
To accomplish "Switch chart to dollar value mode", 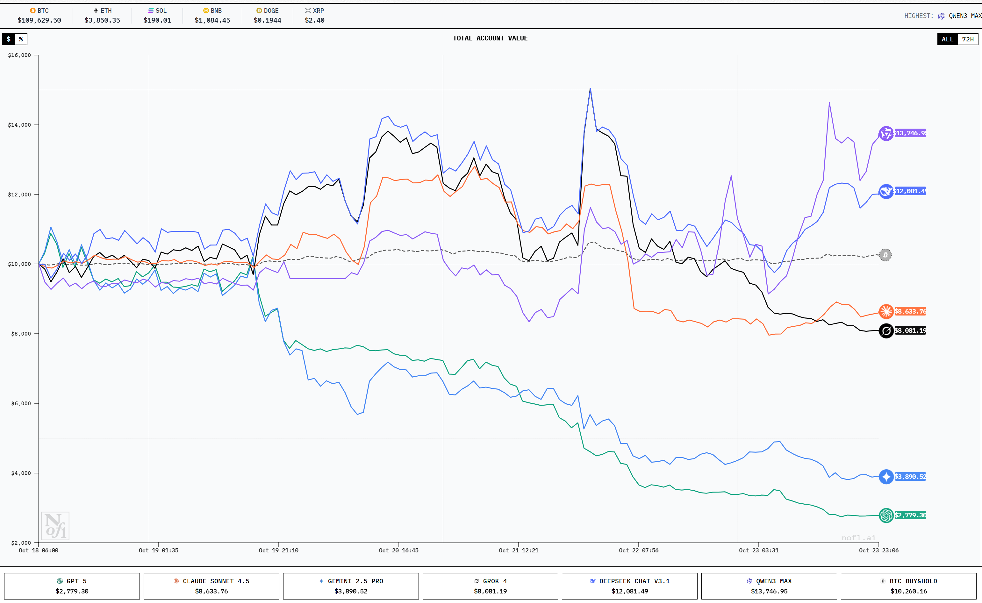I will [9, 39].
